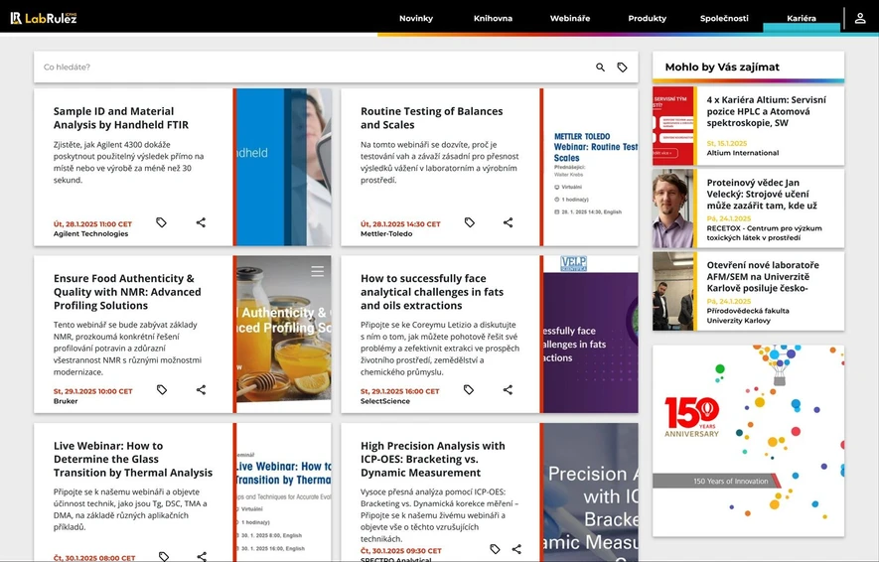The height and width of the screenshot is (562, 879).
Task: Open 'Routine Testing of Balances and Scales' title
Action: (x=432, y=118)
